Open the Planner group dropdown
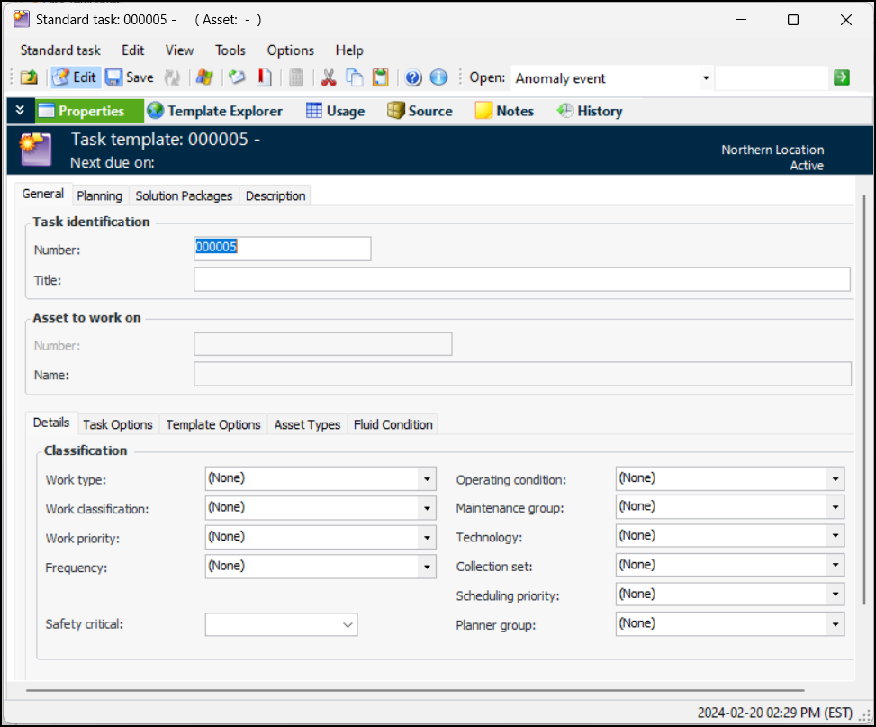 835,623
